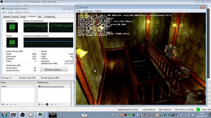Open Opcje menu in Task Manager
211x118 pixels.
(x=10, y=12)
